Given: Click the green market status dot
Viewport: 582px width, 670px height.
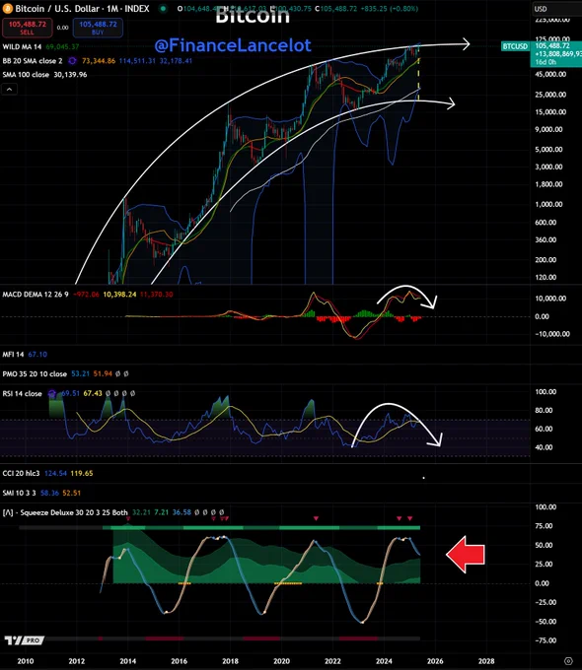Looking at the screenshot, I should point(163,9).
